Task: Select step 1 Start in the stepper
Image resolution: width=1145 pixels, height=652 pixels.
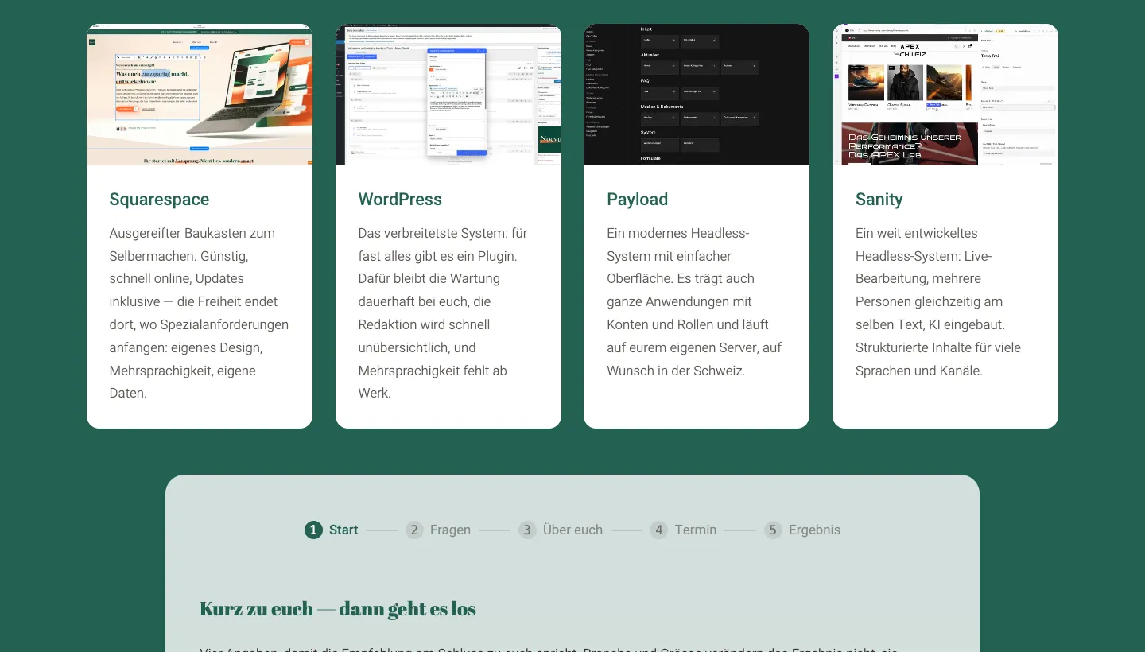Action: point(332,530)
